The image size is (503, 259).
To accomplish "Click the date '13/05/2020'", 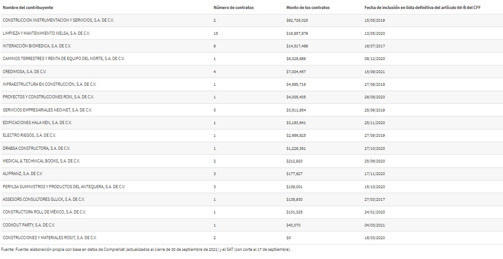I will 375,33.
